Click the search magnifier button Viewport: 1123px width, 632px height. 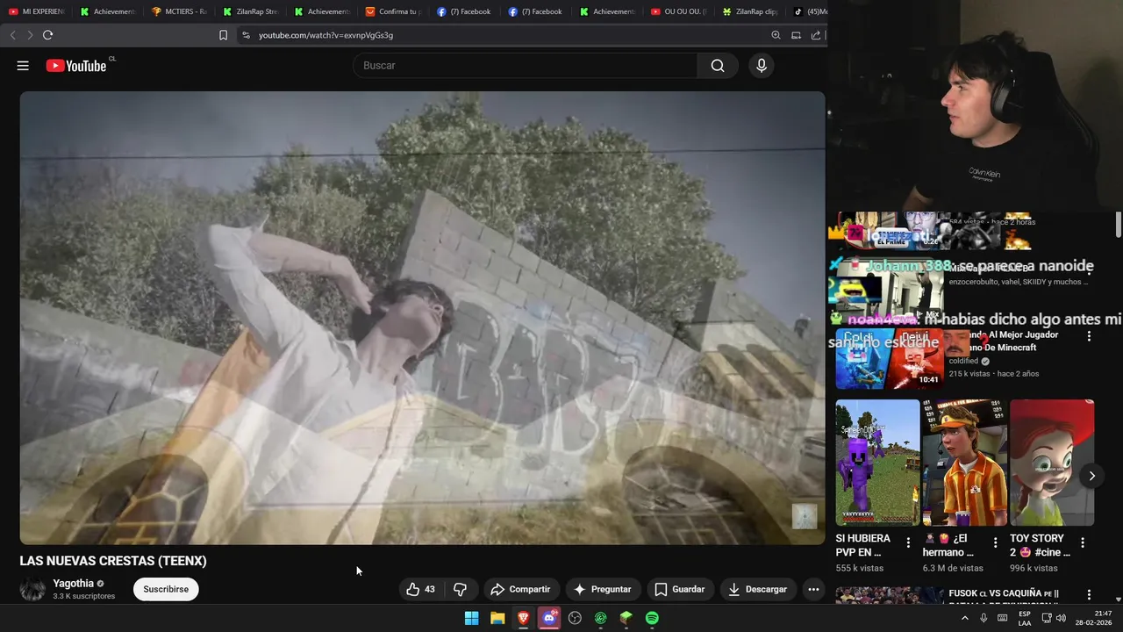pyautogui.click(x=718, y=66)
